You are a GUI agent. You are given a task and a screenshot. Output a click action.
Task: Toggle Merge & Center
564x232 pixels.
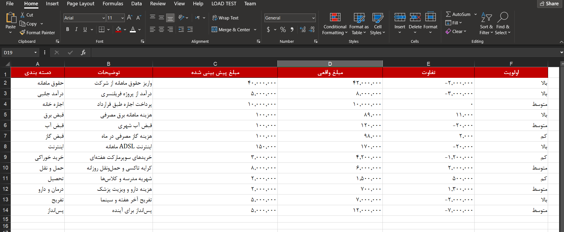point(231,29)
